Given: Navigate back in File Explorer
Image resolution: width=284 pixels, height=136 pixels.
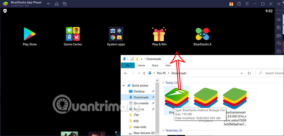Looking at the screenshot, I should tap(126, 73).
